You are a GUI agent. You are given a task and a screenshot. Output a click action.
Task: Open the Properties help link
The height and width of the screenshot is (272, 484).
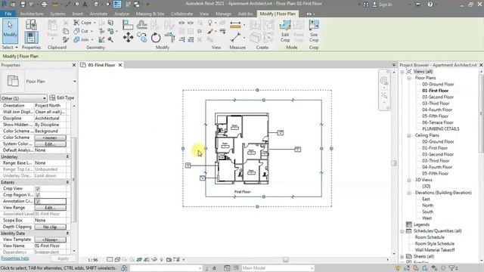tap(15, 258)
